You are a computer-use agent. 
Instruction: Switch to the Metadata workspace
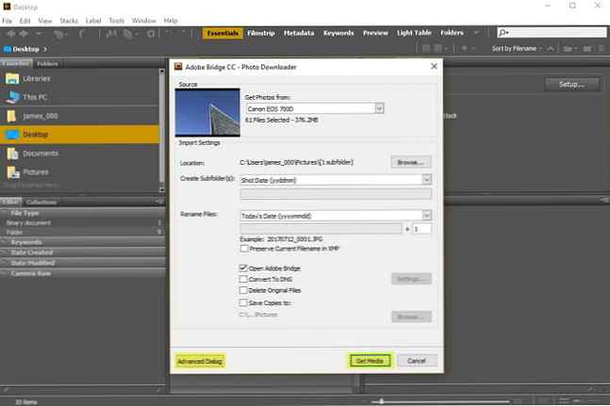299,33
